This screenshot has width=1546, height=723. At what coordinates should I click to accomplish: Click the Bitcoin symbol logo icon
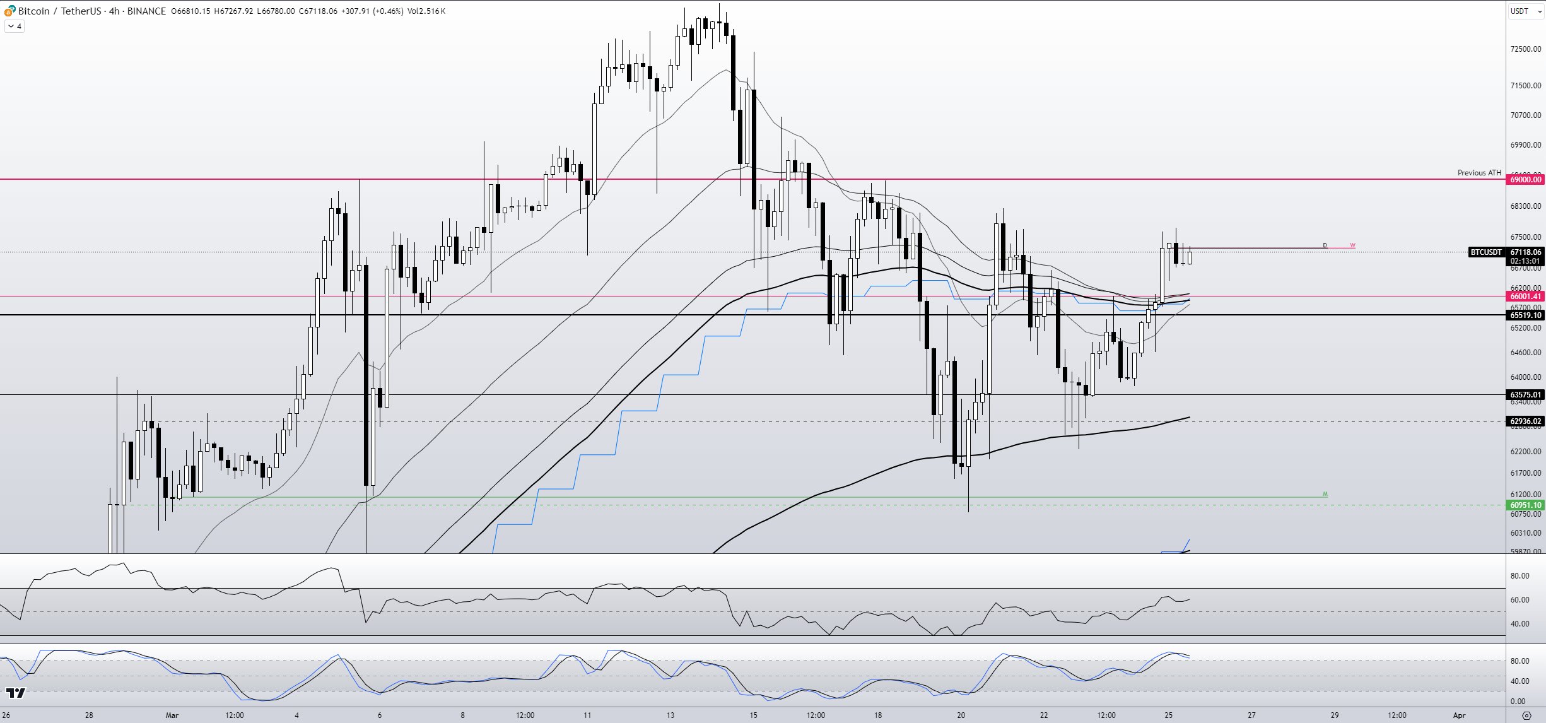(x=9, y=11)
